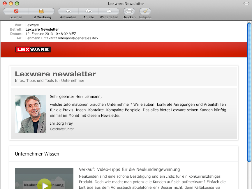The height and width of the screenshot is (189, 252).
Task: Click the vertical scrollbar of the email
Action: [249, 92]
